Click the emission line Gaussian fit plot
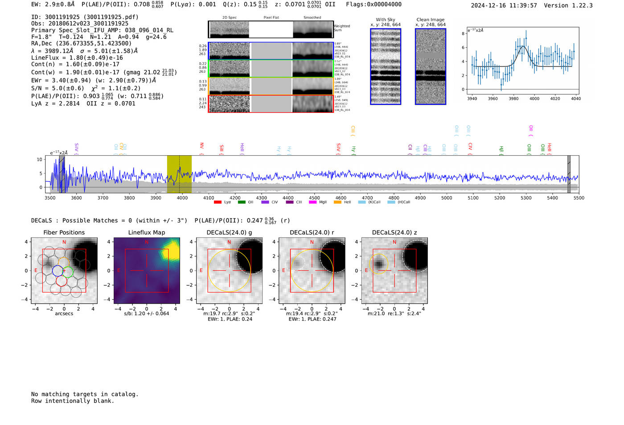Screen dimensions: 624x425 coord(523,61)
